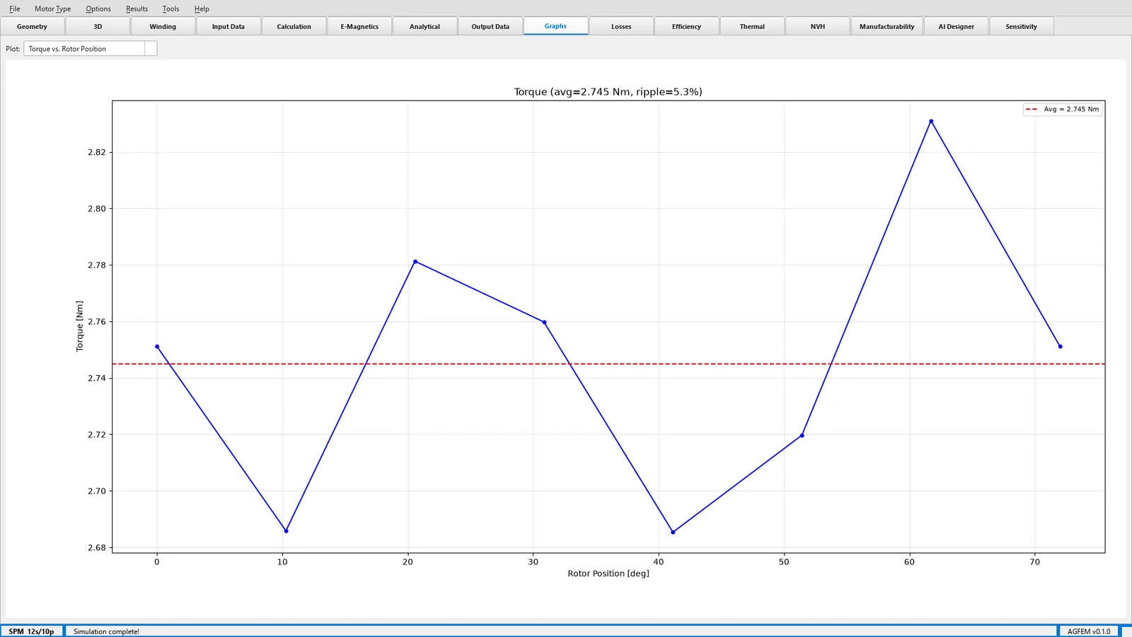Switch to the Calculation tab
1132x637 pixels.
294,26
